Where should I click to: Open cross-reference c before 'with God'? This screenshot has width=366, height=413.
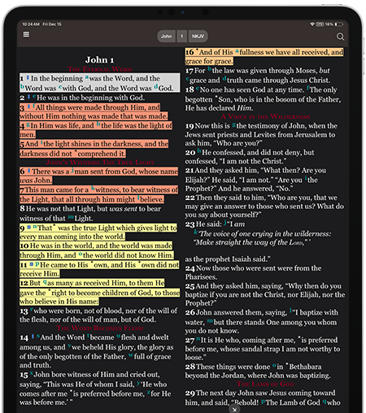[x=60, y=87]
